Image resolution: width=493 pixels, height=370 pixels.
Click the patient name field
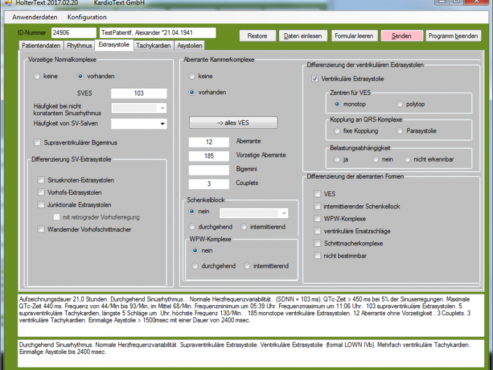click(x=158, y=33)
